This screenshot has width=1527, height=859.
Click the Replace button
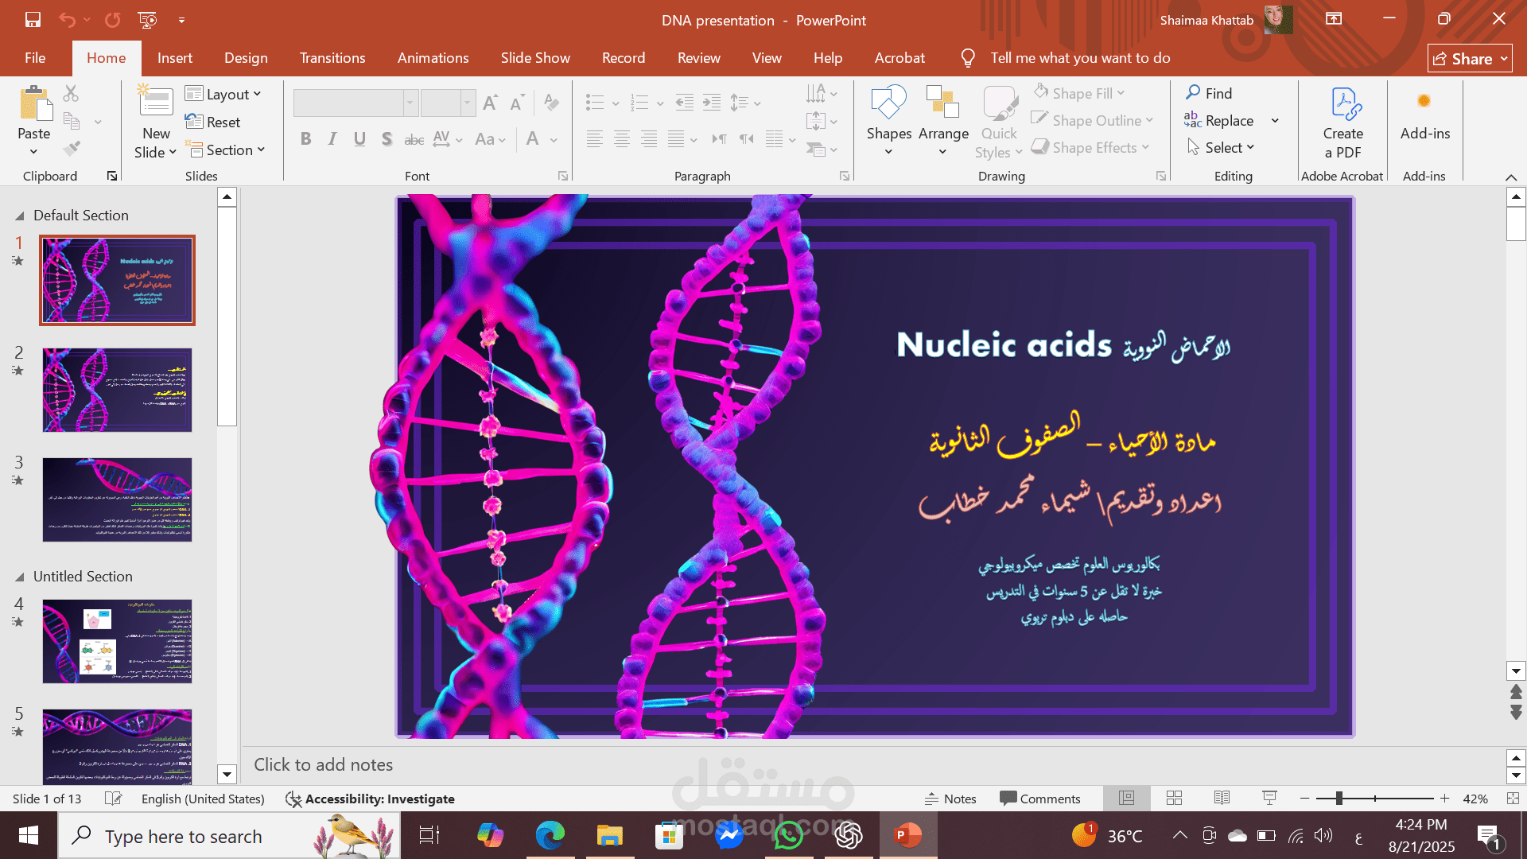[1219, 120]
